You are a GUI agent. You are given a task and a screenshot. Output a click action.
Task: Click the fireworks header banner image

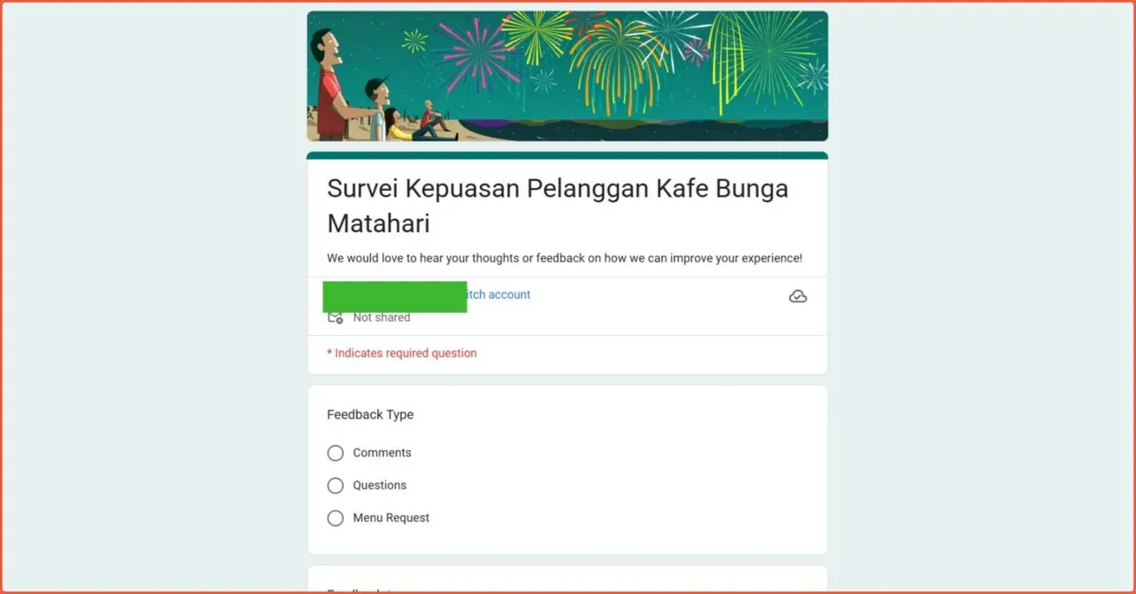click(x=567, y=75)
